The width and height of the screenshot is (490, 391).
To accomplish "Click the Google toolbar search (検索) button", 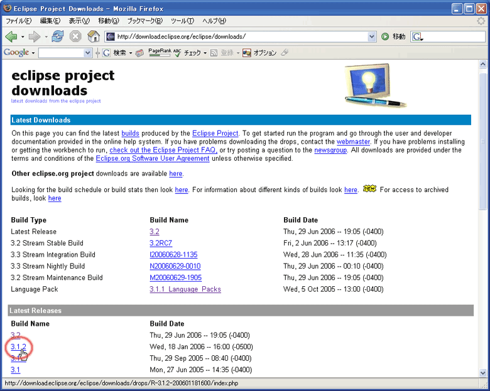I will point(115,53).
